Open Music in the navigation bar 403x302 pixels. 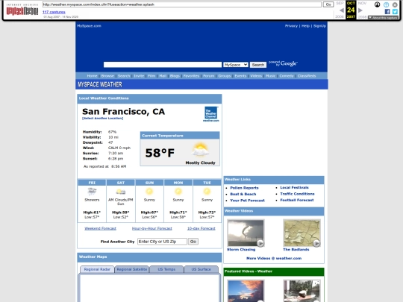(x=270, y=76)
